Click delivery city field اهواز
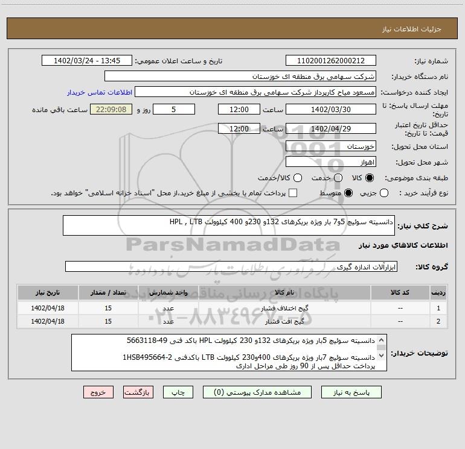This screenshot has width=465, height=449. pyautogui.click(x=331, y=162)
